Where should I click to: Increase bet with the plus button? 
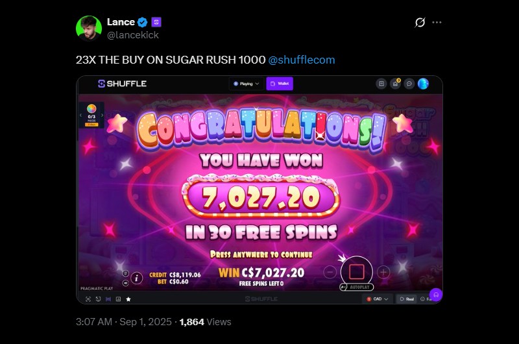[x=383, y=272]
